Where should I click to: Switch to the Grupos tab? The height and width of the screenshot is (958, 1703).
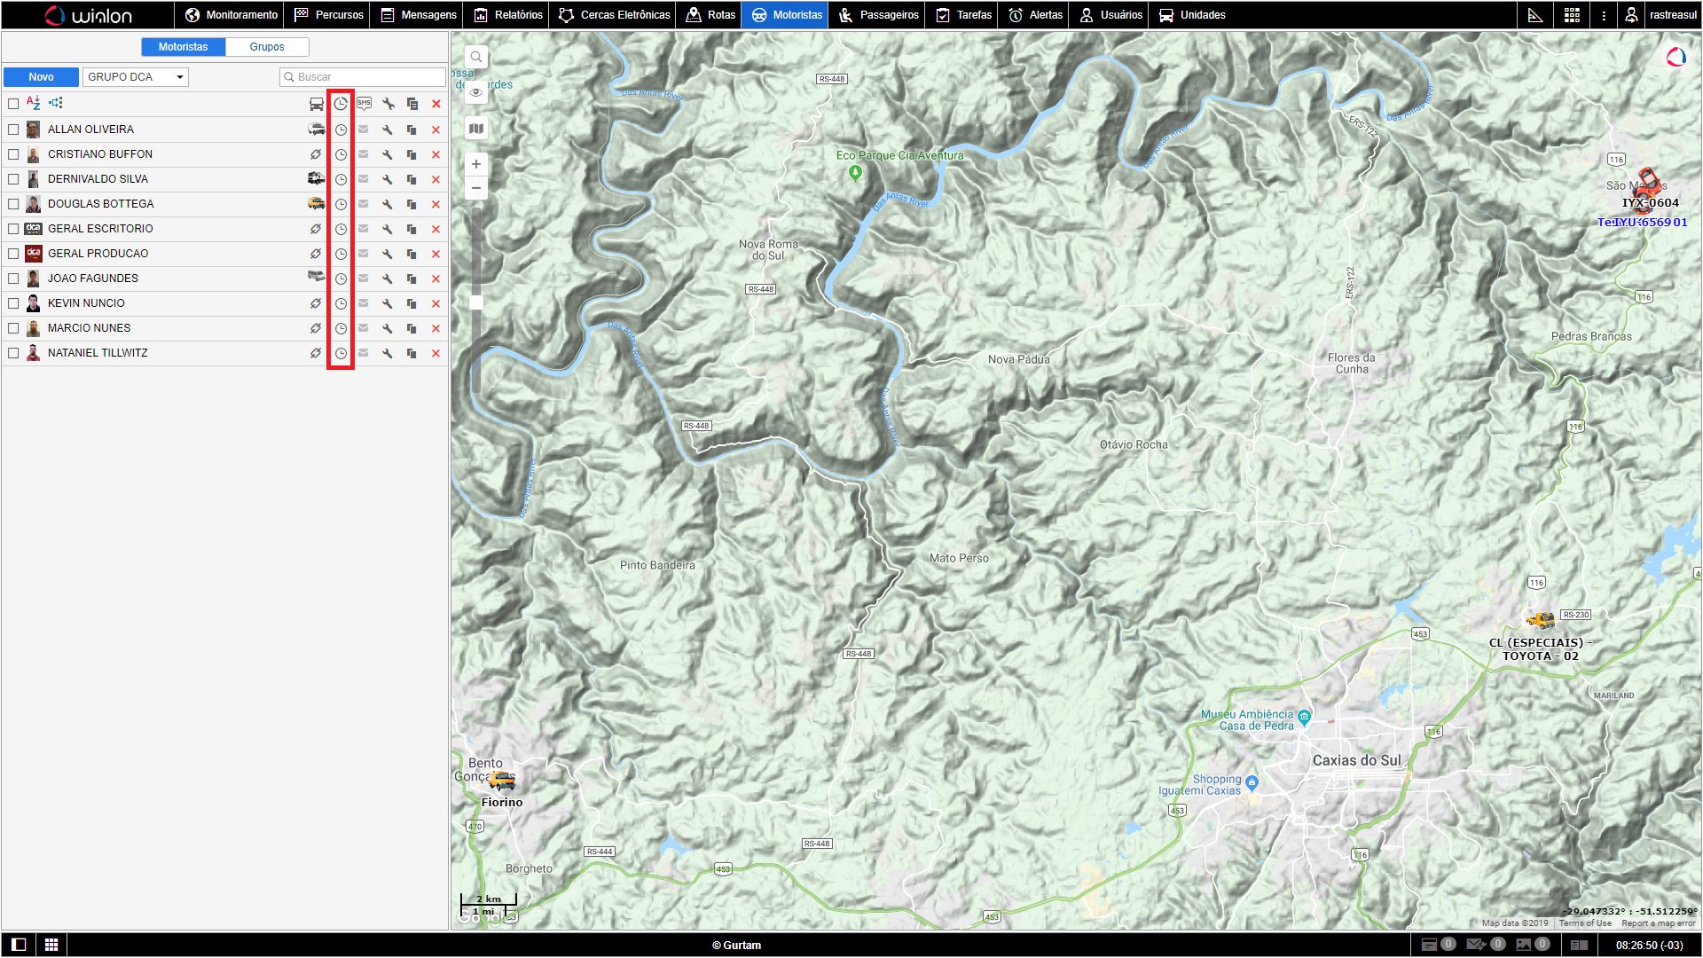coord(267,47)
